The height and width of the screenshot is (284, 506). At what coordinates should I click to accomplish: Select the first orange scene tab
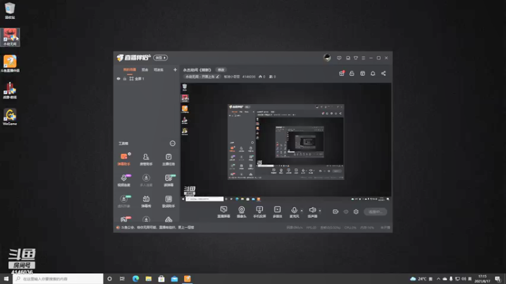(x=130, y=69)
